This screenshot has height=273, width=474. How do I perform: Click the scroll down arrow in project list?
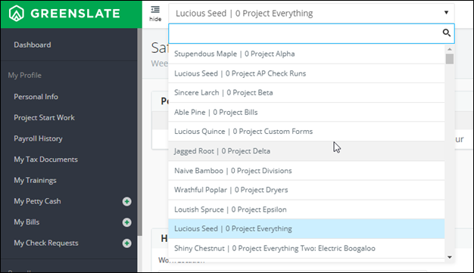pyautogui.click(x=450, y=257)
